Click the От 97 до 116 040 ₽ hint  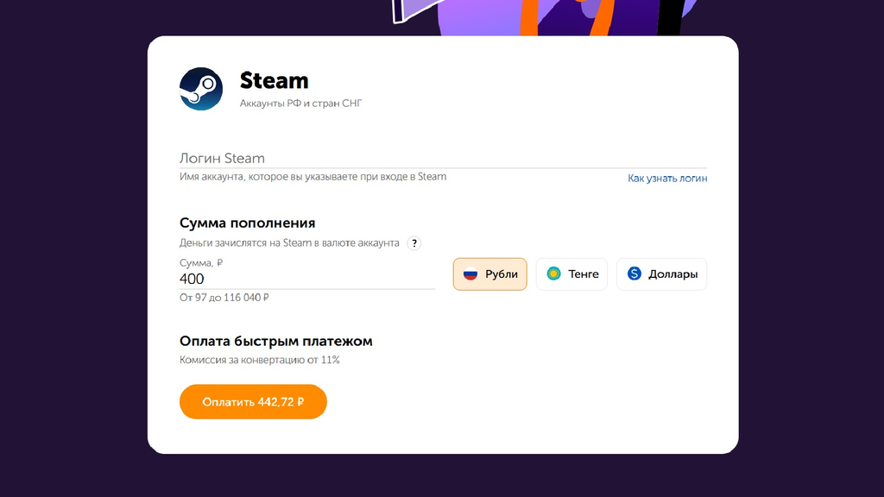[x=224, y=298]
